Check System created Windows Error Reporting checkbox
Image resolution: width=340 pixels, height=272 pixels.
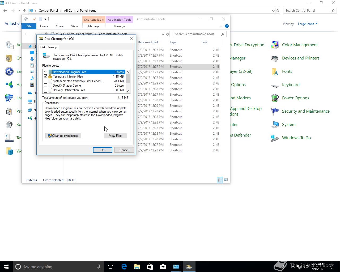[x=46, y=81]
